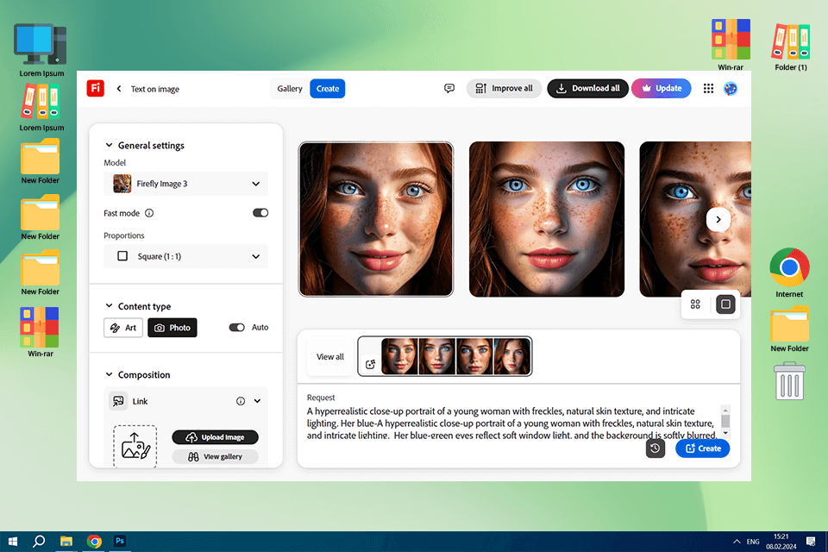The width and height of the screenshot is (828, 552).
Task: Click the Improve all button
Action: point(504,88)
